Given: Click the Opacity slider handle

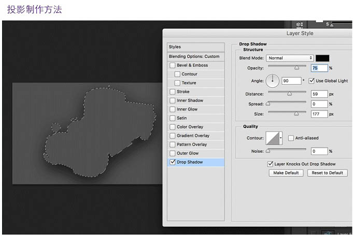Looking at the screenshot, I should (x=296, y=68).
